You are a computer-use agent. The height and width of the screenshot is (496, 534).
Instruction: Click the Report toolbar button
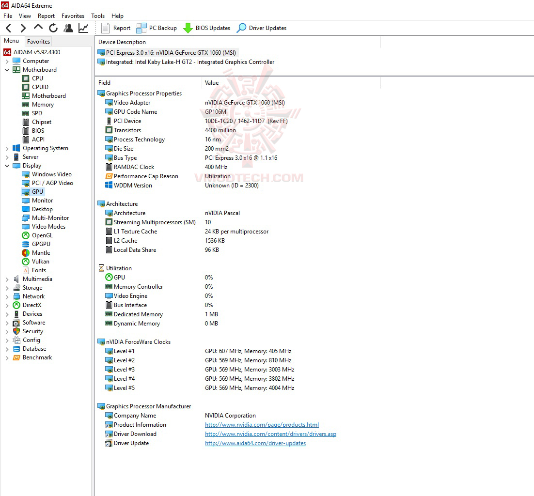[116, 28]
